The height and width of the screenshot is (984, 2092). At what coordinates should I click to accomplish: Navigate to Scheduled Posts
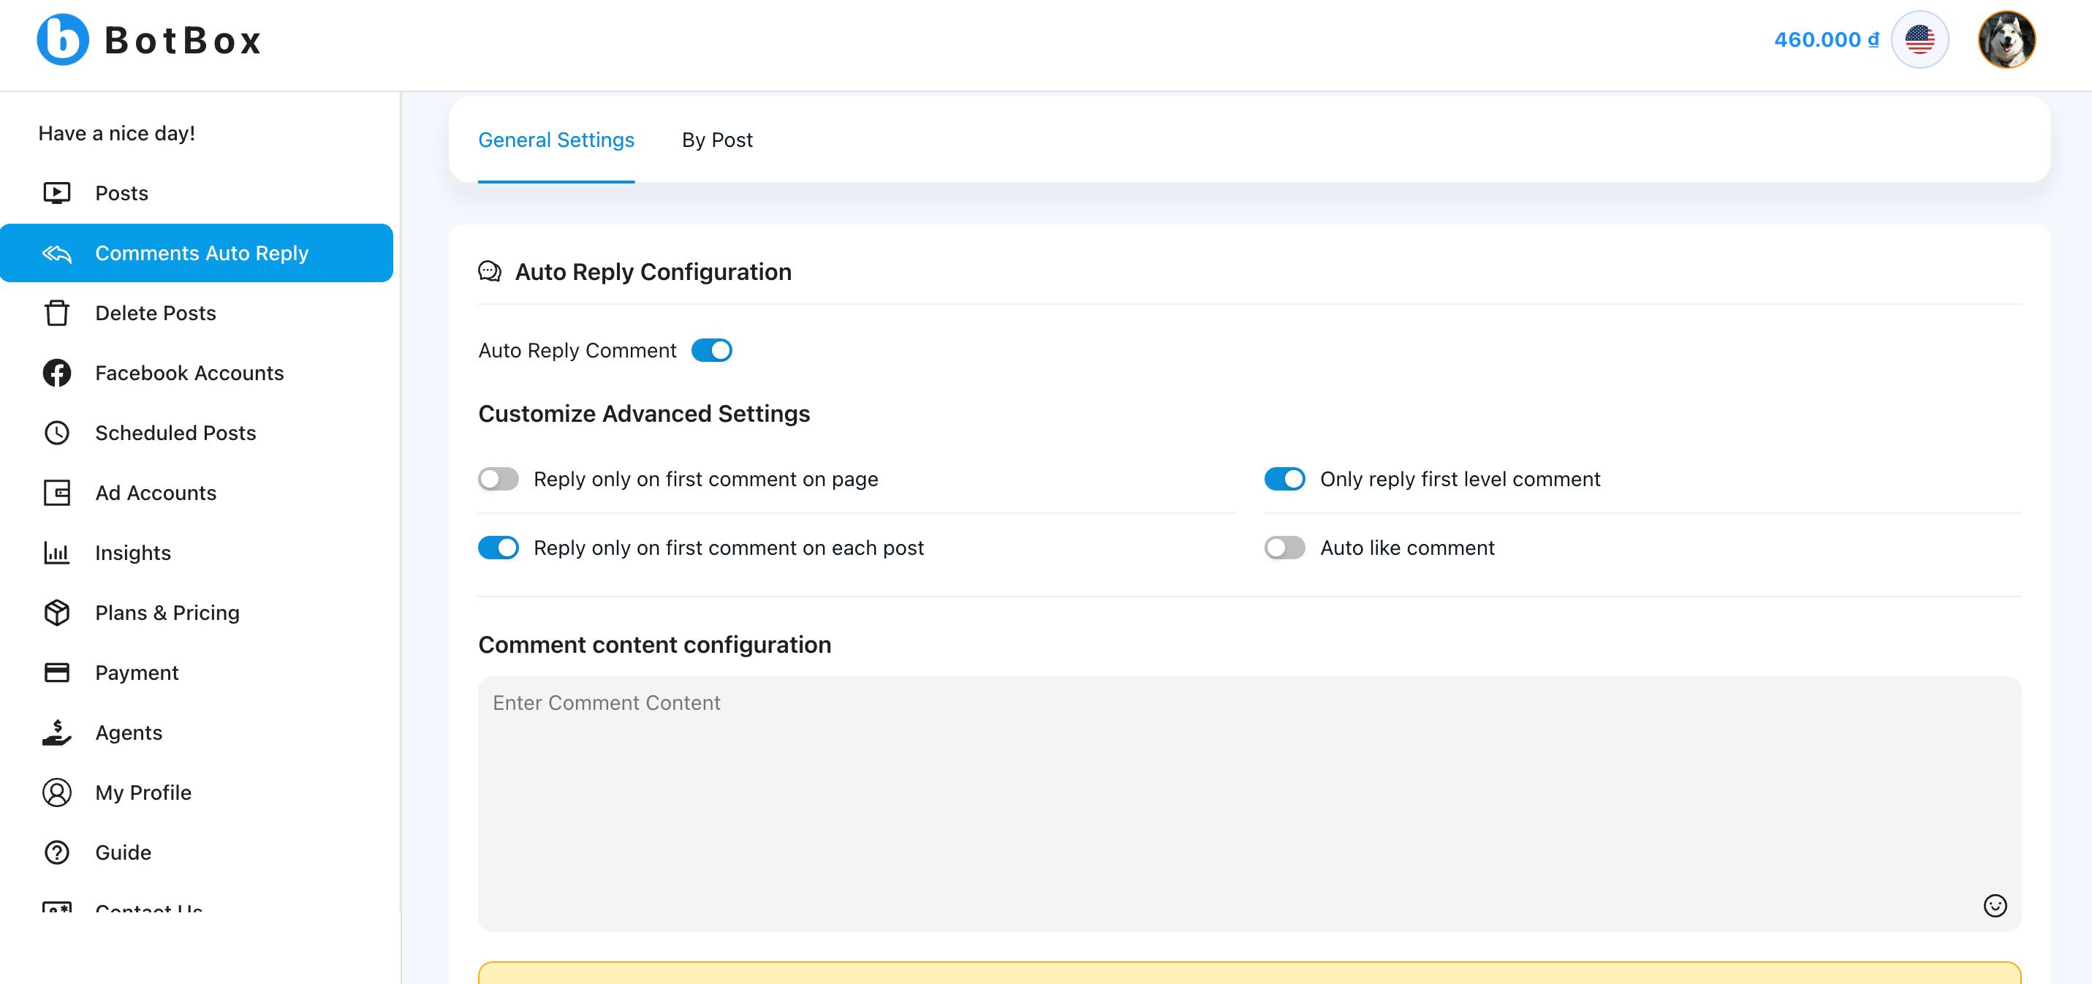[197, 433]
